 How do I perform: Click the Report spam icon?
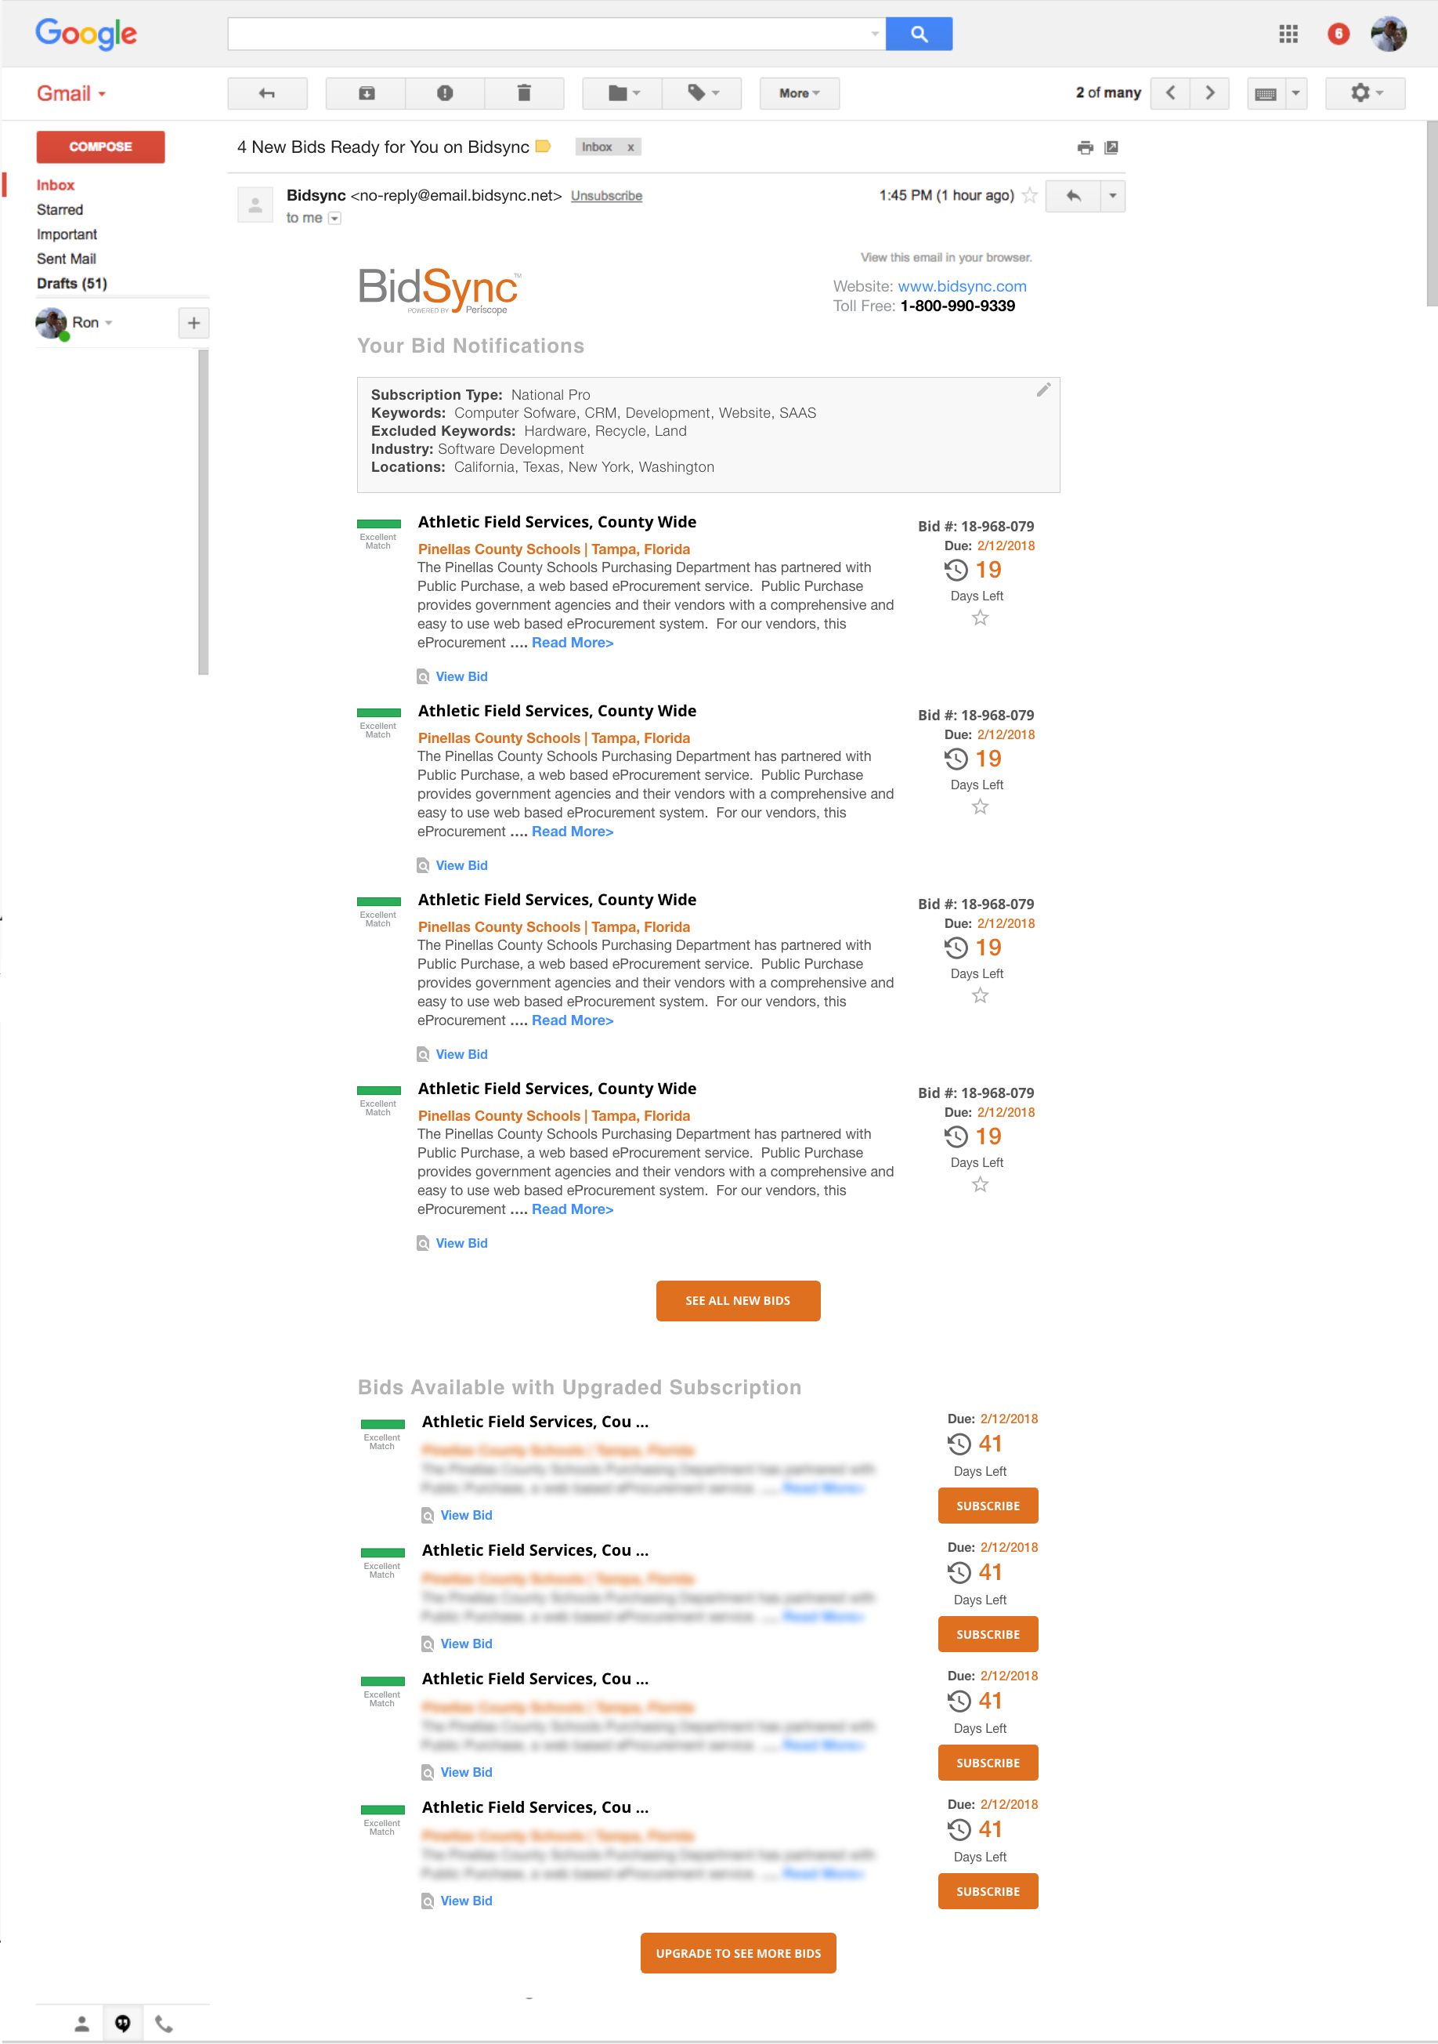(x=445, y=93)
